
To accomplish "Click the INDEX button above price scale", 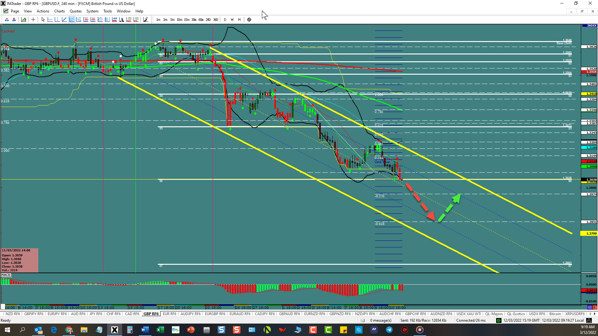I will [589, 26].
